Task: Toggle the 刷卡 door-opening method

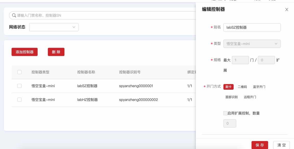Action: click(228, 87)
